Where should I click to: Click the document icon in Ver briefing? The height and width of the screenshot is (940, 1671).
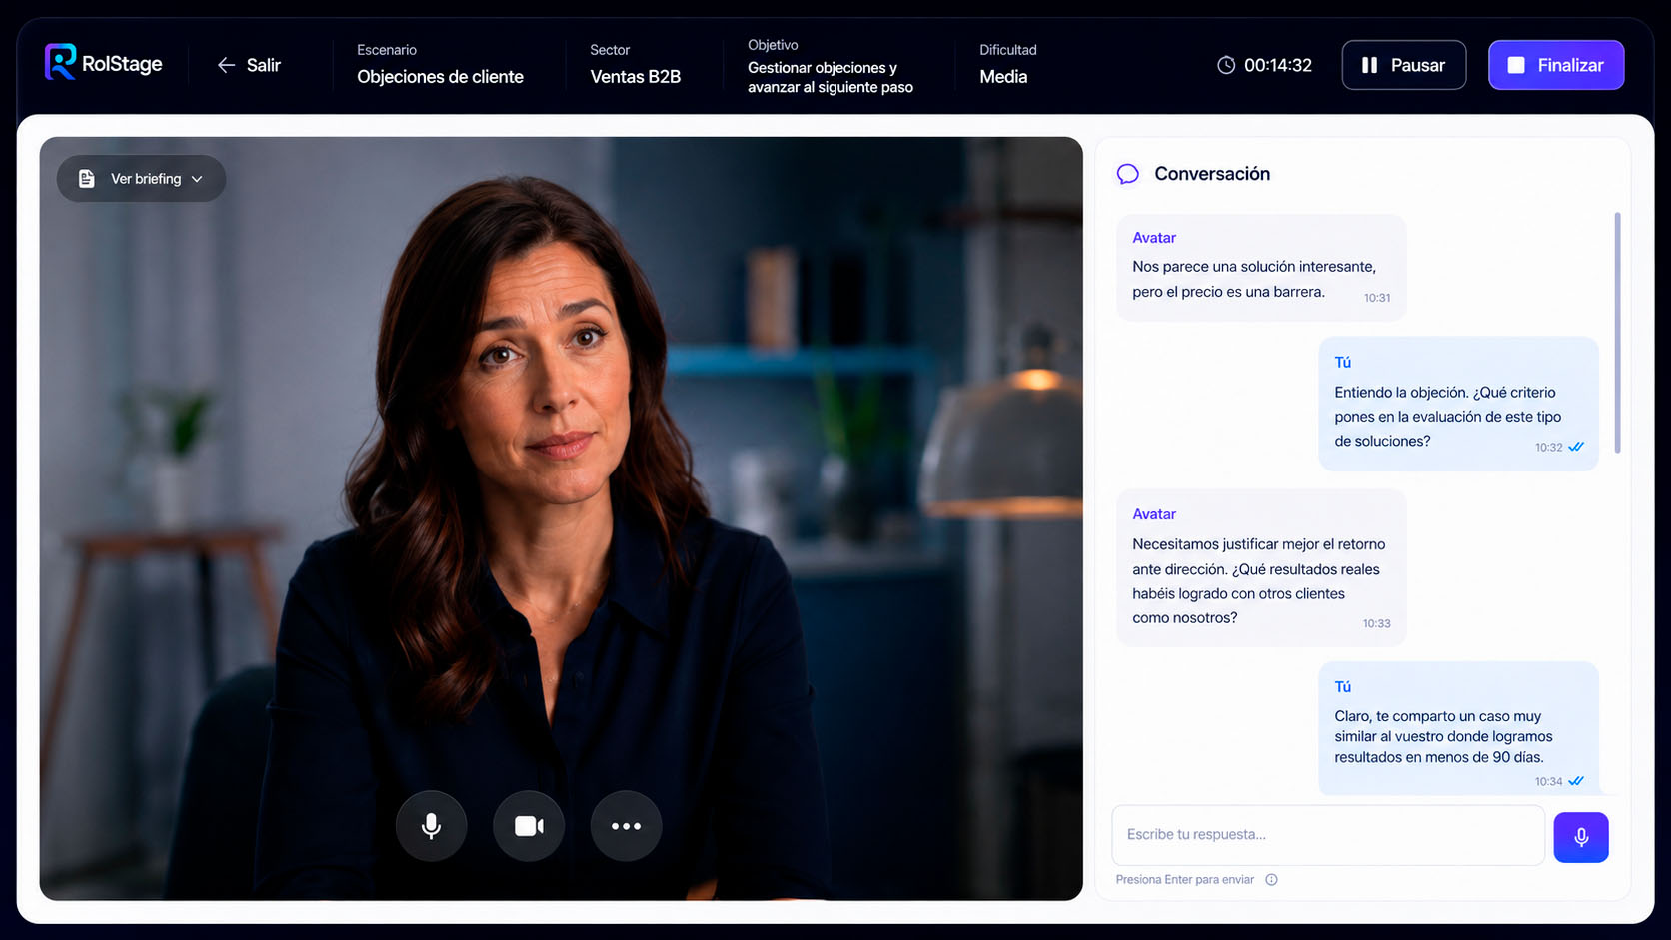87,178
